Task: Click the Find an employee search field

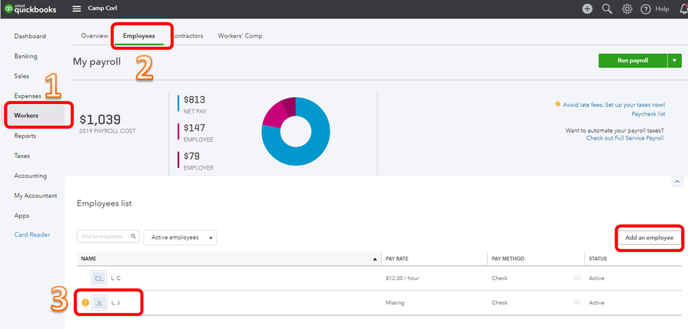Action: tap(108, 237)
